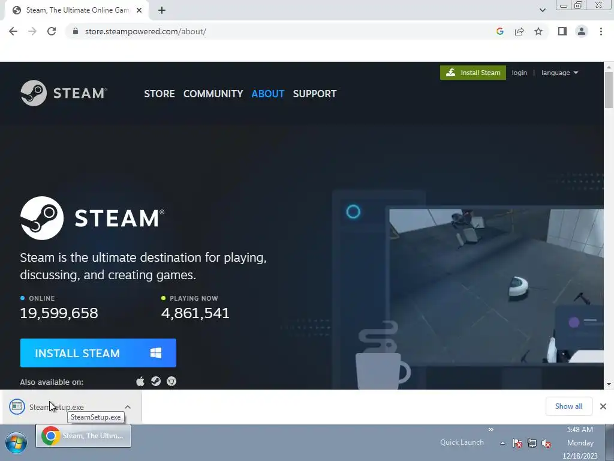This screenshot has height=461, width=614.
Task: Bookmark this page with the star
Action: 538,31
